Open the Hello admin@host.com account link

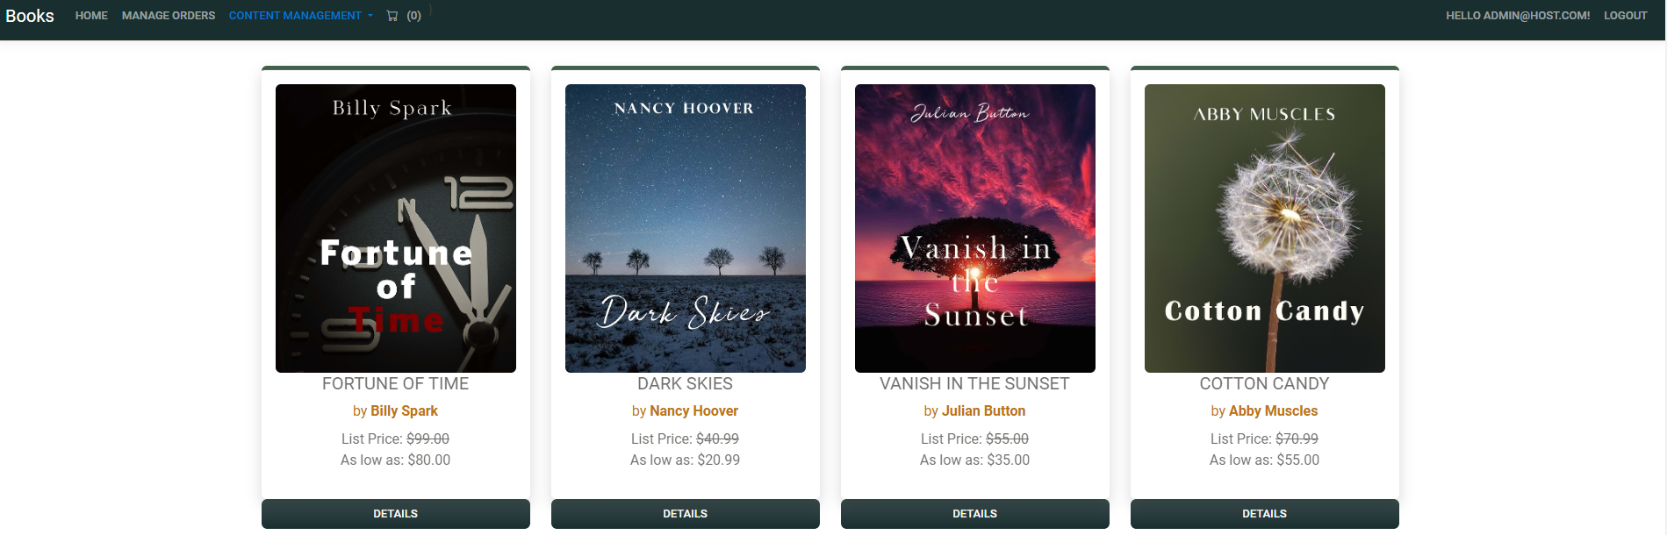click(x=1518, y=16)
